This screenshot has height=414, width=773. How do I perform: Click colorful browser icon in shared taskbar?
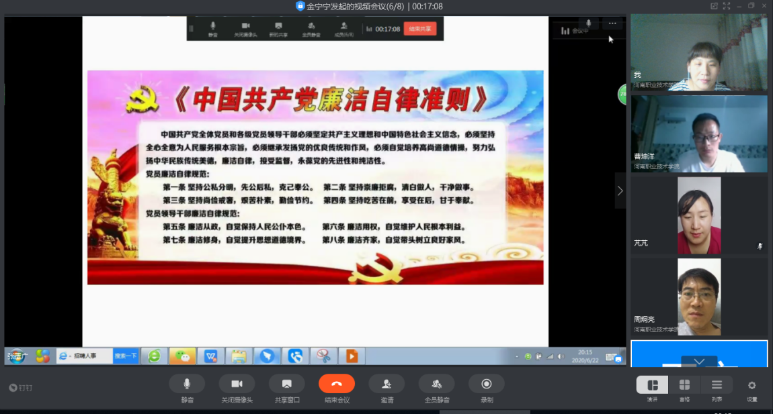42,356
